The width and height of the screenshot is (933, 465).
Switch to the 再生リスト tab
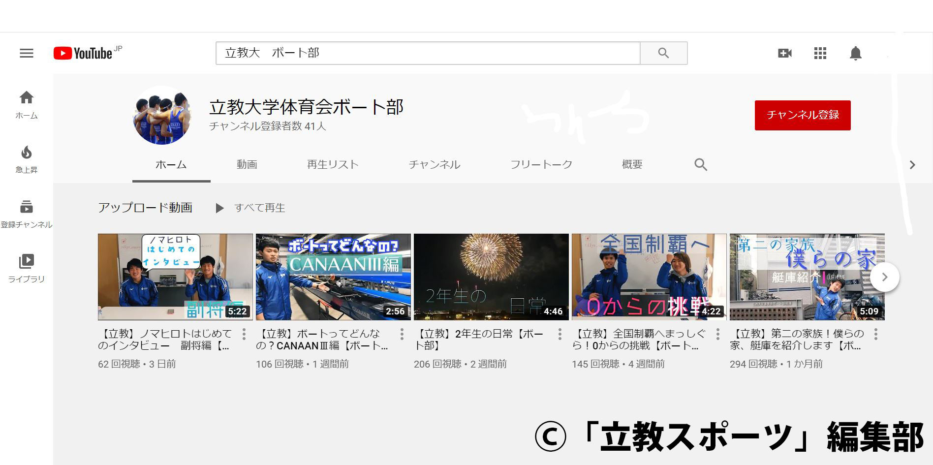click(x=333, y=164)
